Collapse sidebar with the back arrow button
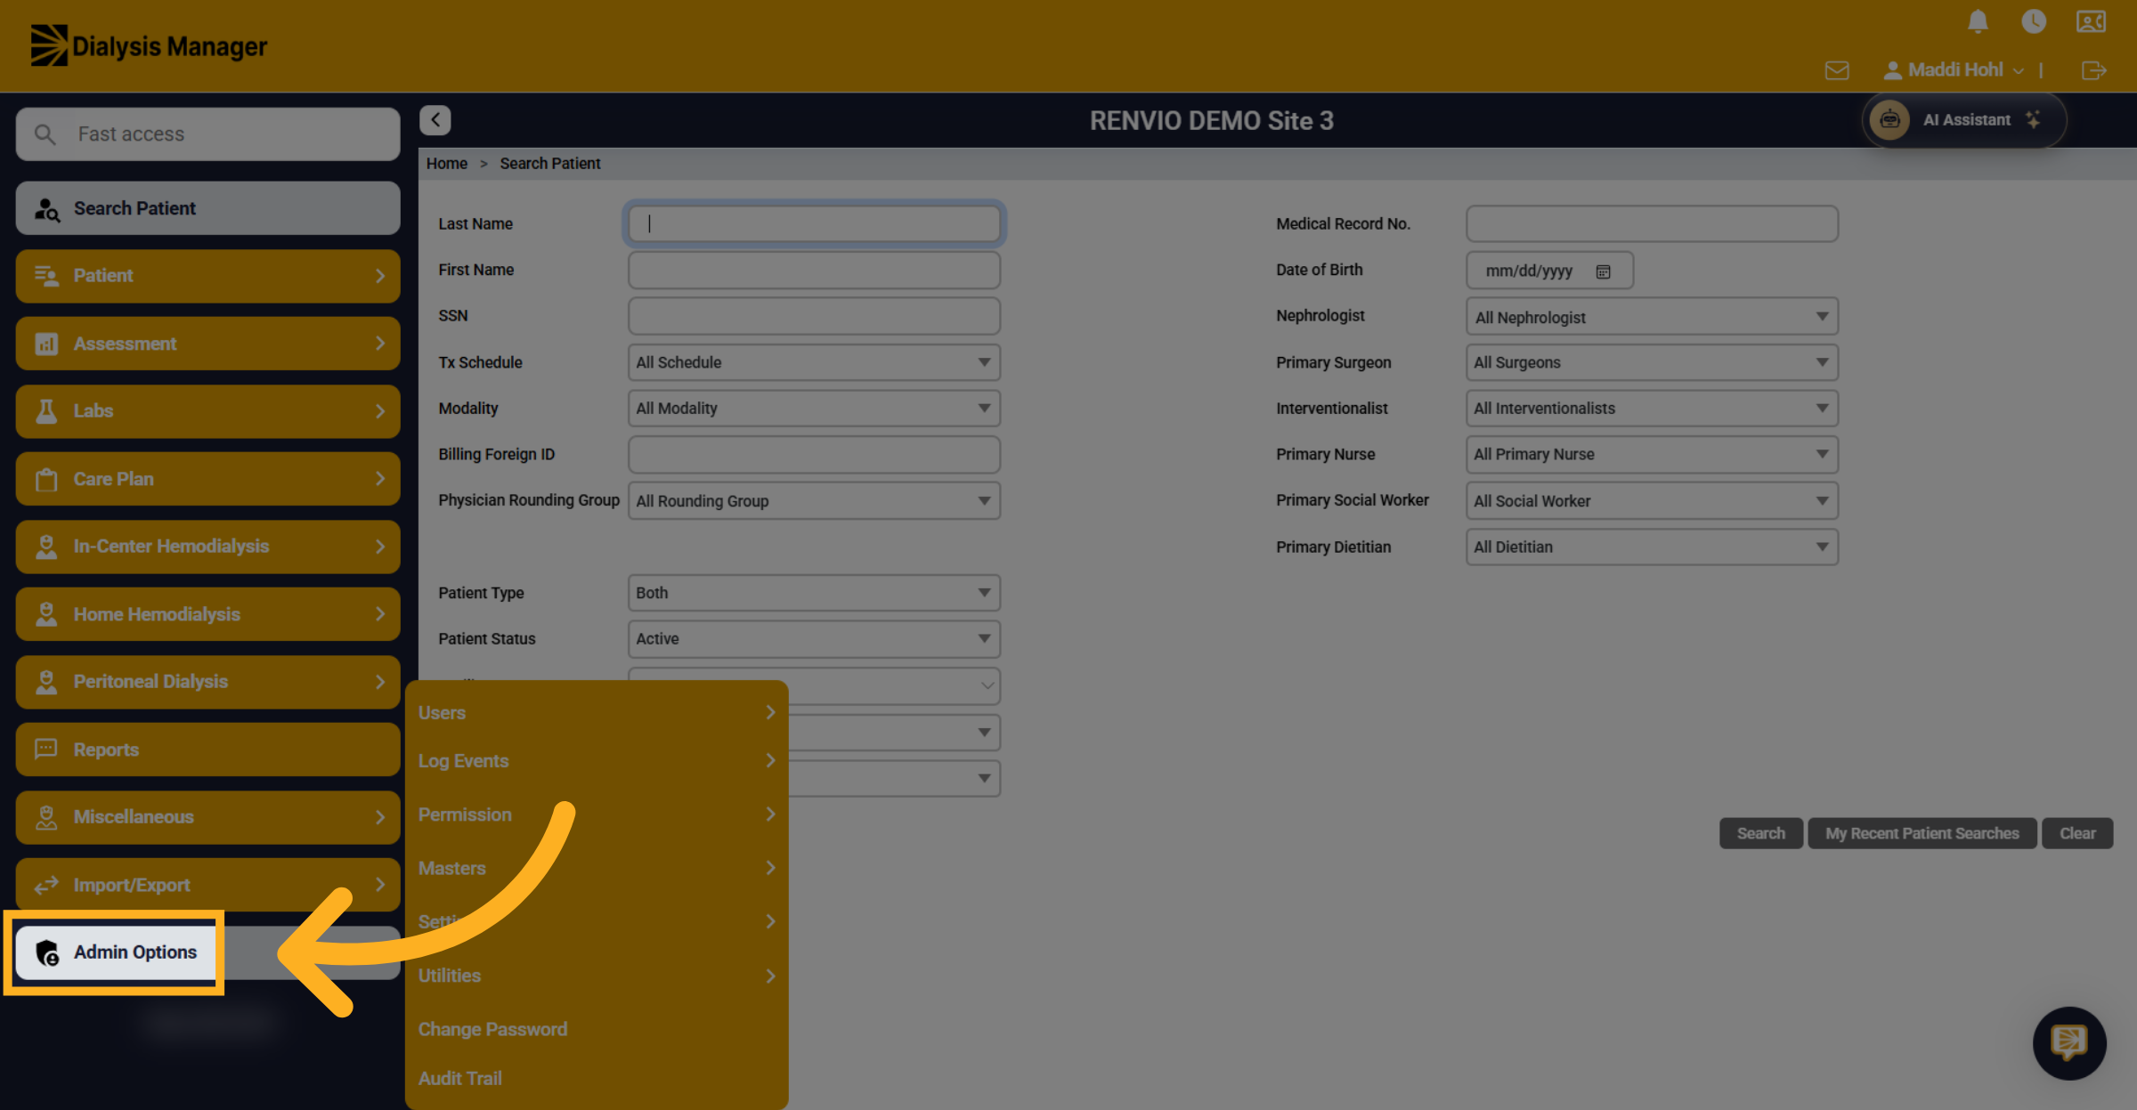 click(435, 120)
